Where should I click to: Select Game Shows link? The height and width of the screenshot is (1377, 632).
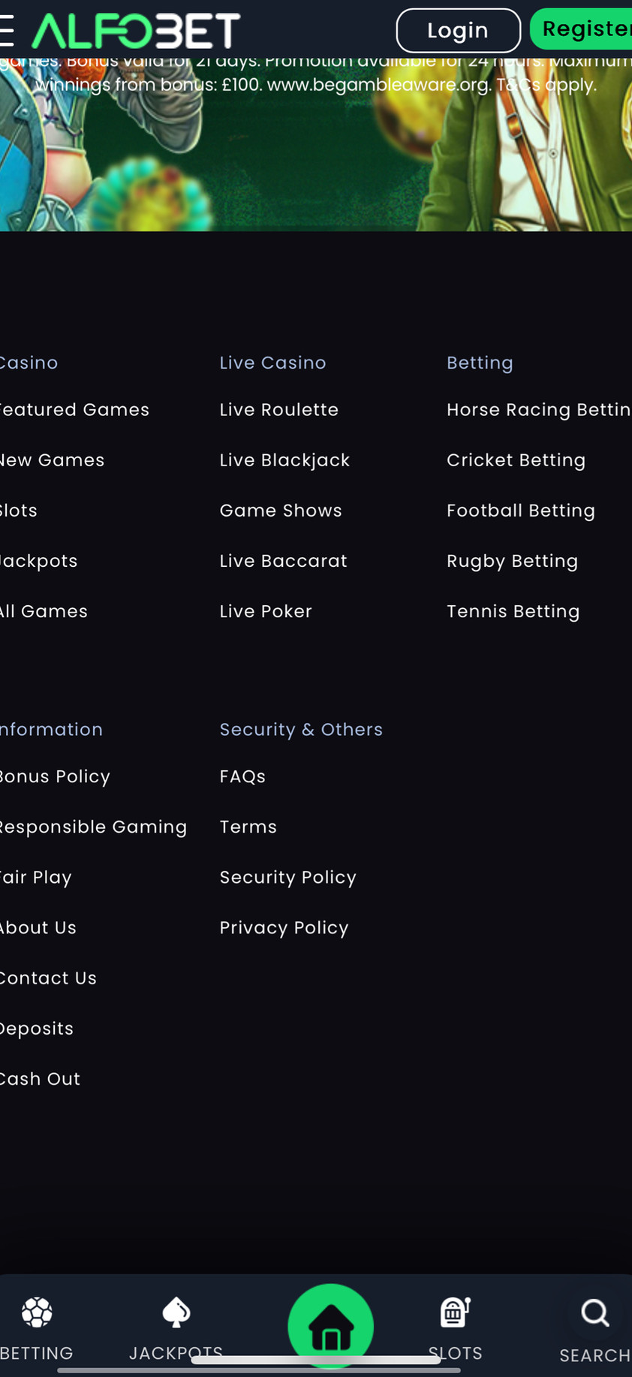[x=281, y=511]
